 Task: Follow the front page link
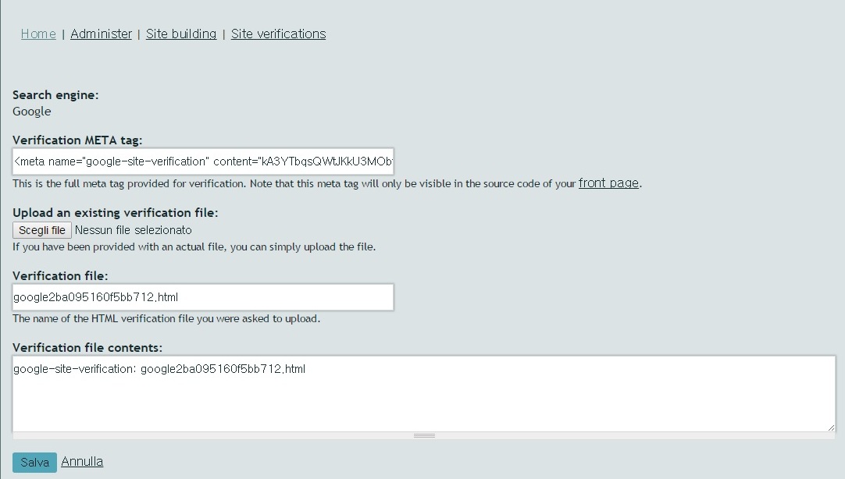click(608, 183)
